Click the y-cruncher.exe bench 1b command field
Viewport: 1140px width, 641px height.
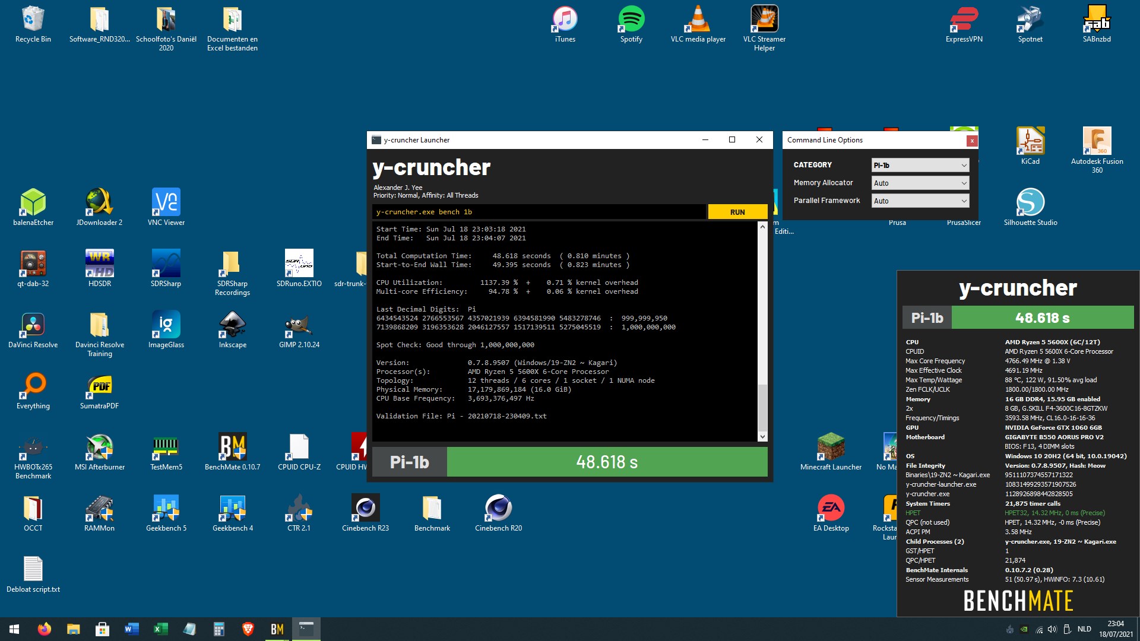[x=539, y=212]
